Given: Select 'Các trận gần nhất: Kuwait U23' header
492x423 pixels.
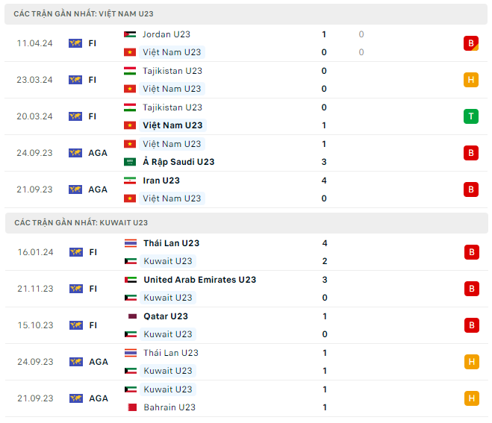Looking at the screenshot, I should pyautogui.click(x=81, y=222).
